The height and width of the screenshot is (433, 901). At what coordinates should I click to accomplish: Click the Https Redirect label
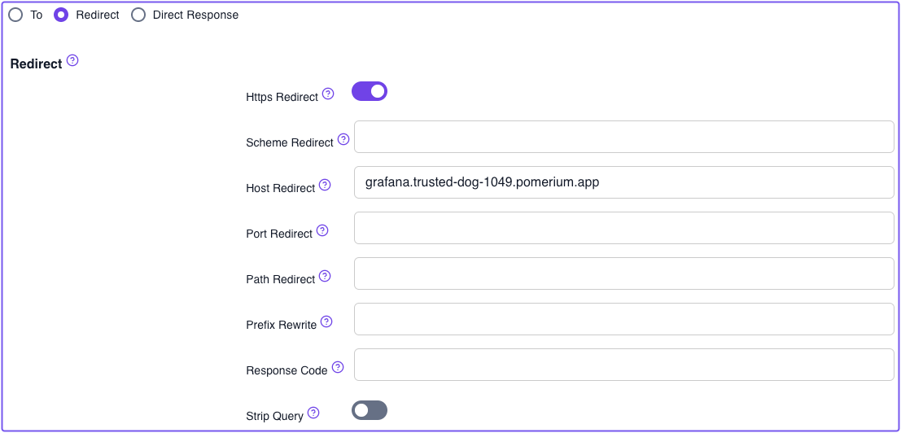(x=282, y=97)
